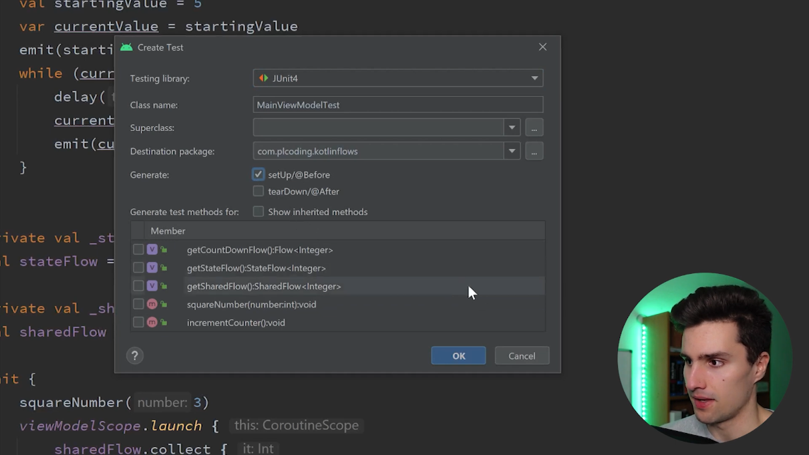Tick checkbox for getSharedFlow member
This screenshot has width=809, height=455.
pyautogui.click(x=138, y=285)
